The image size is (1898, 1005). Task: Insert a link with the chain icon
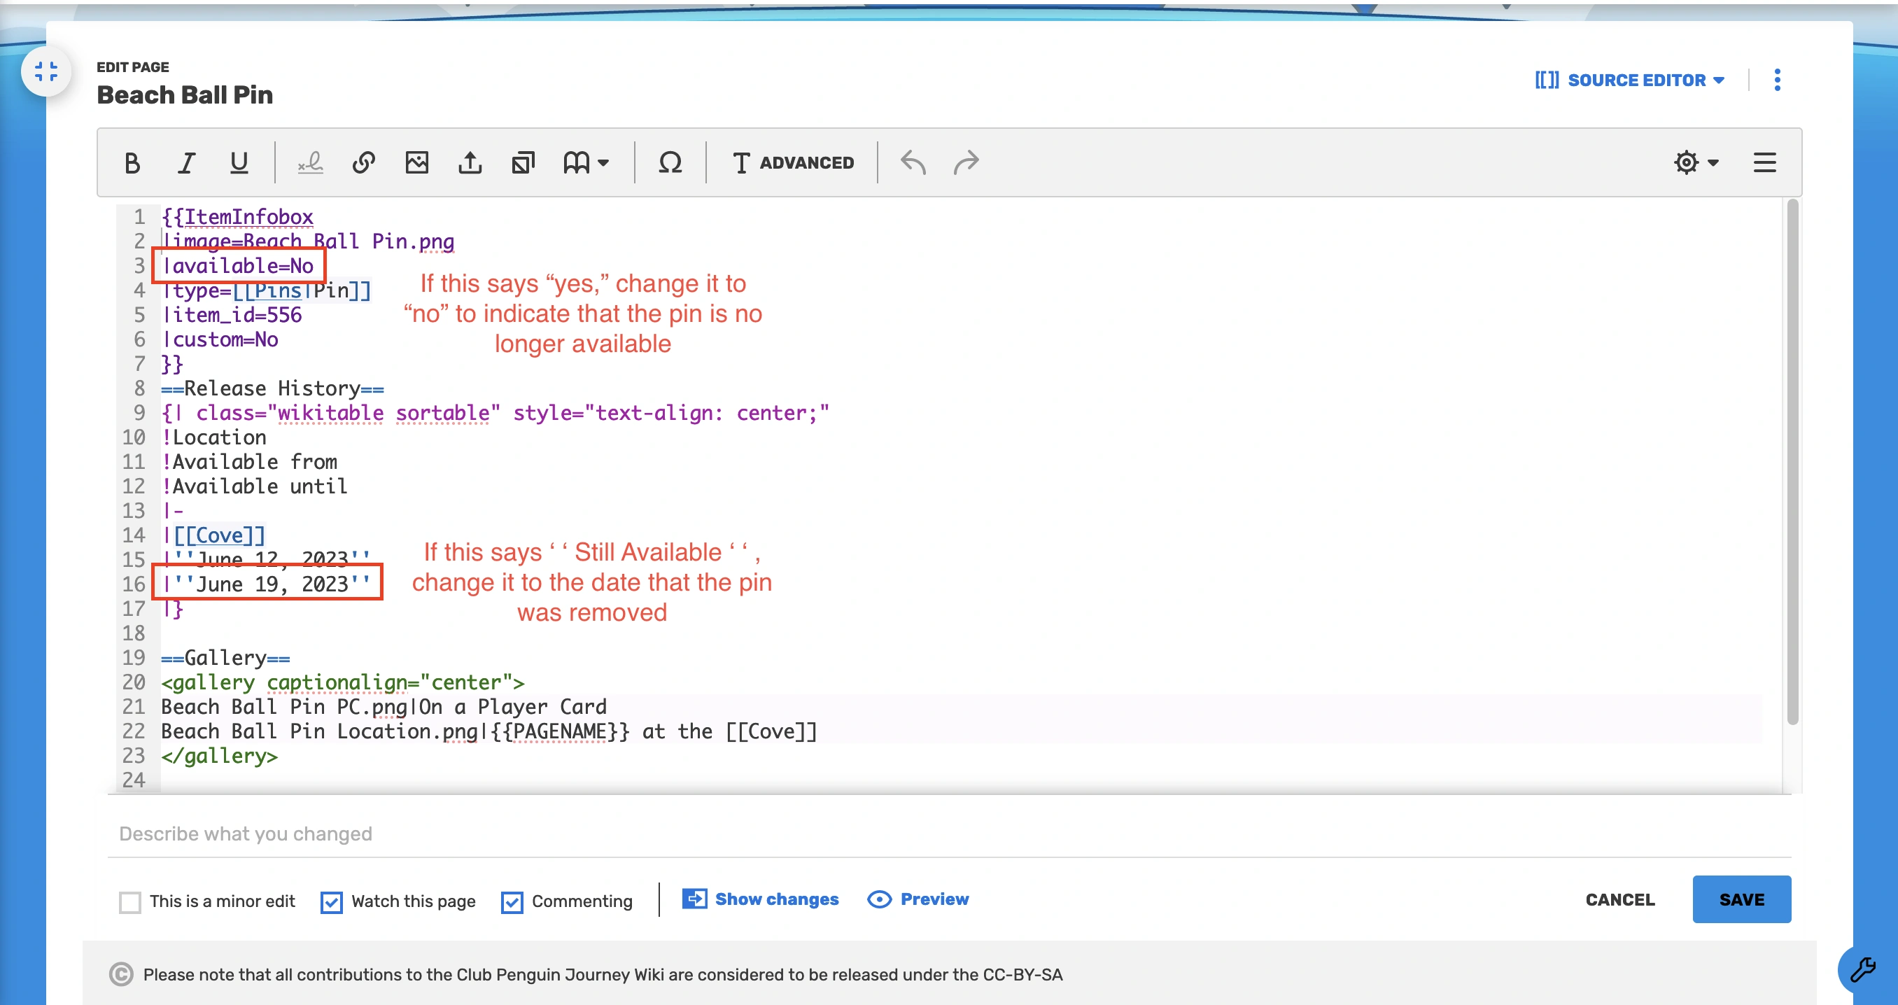point(363,162)
